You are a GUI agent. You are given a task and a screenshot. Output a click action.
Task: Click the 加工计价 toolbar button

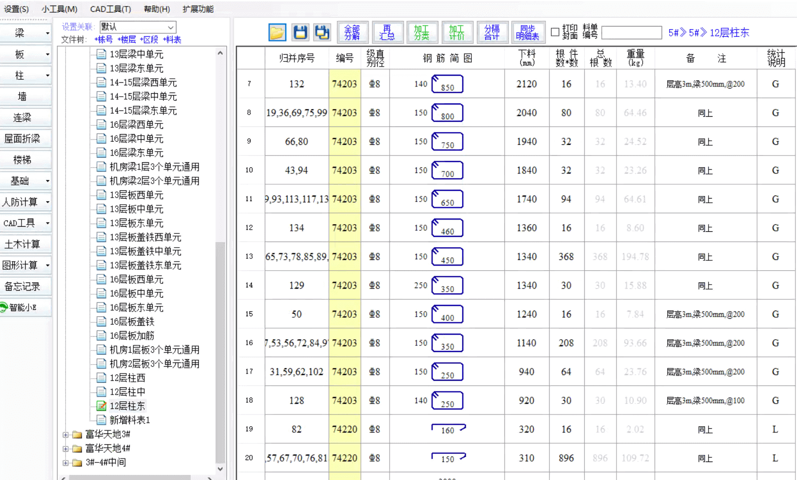457,32
